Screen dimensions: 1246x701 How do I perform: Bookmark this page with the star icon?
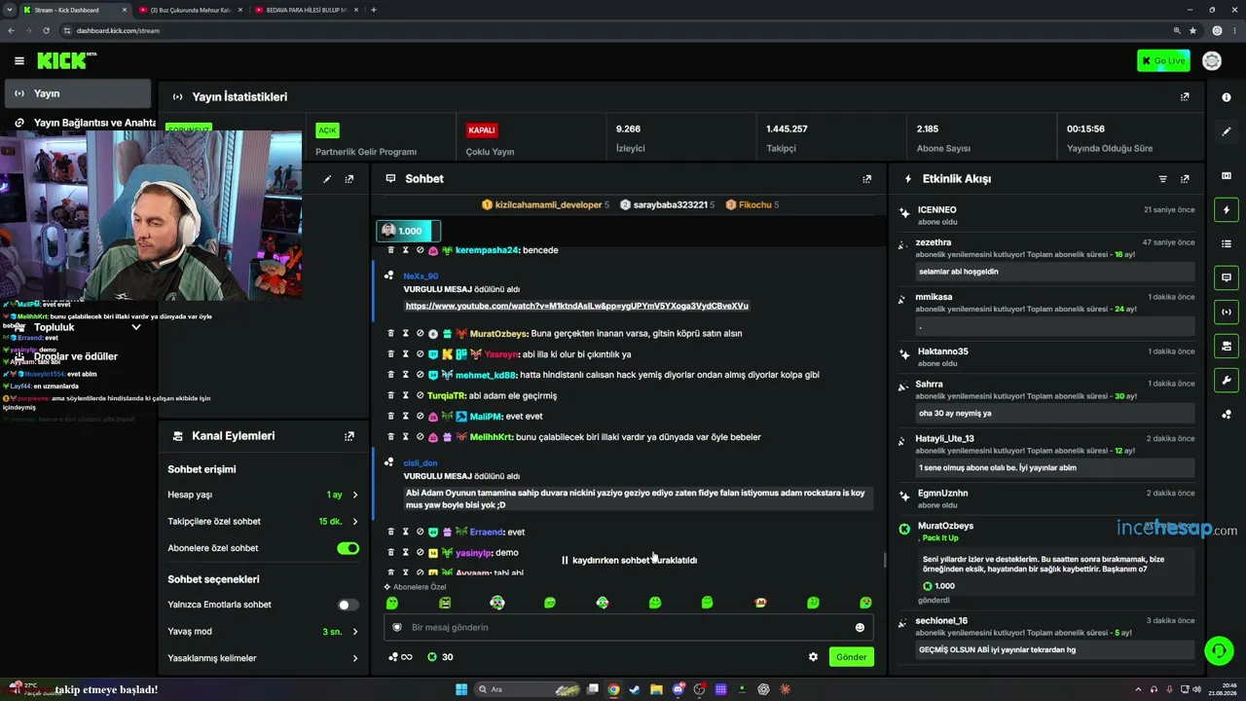pos(1192,30)
